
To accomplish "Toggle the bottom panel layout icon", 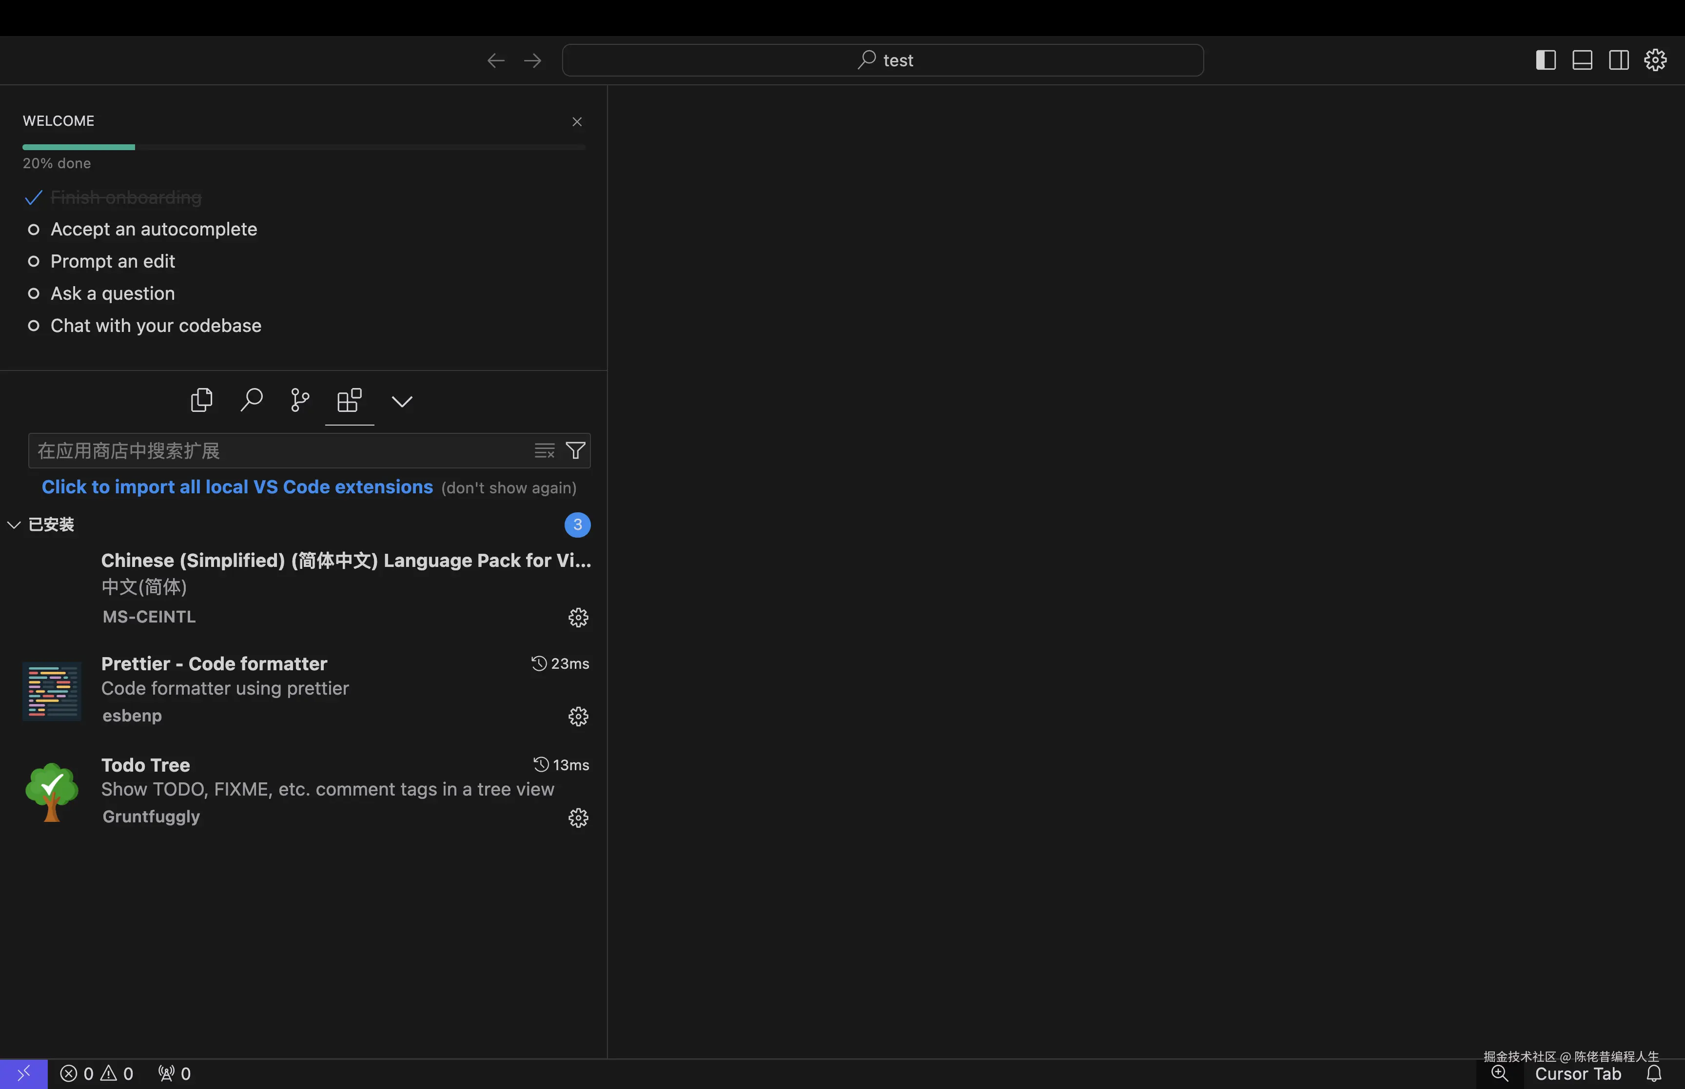I will coord(1583,60).
